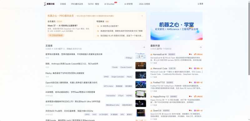
Task: Click the heart icon on HappyShrimp 1.0
Action: point(190,97)
